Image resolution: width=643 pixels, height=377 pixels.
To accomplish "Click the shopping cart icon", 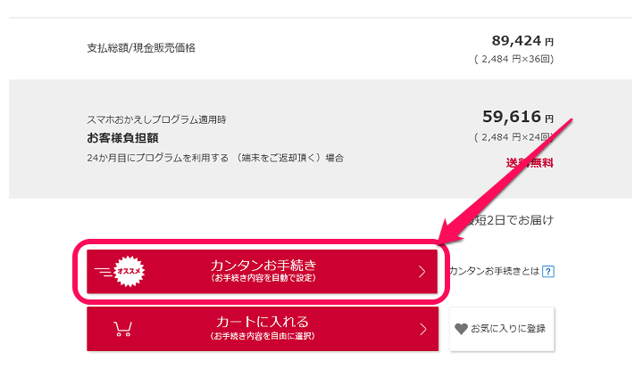I will point(122,329).
